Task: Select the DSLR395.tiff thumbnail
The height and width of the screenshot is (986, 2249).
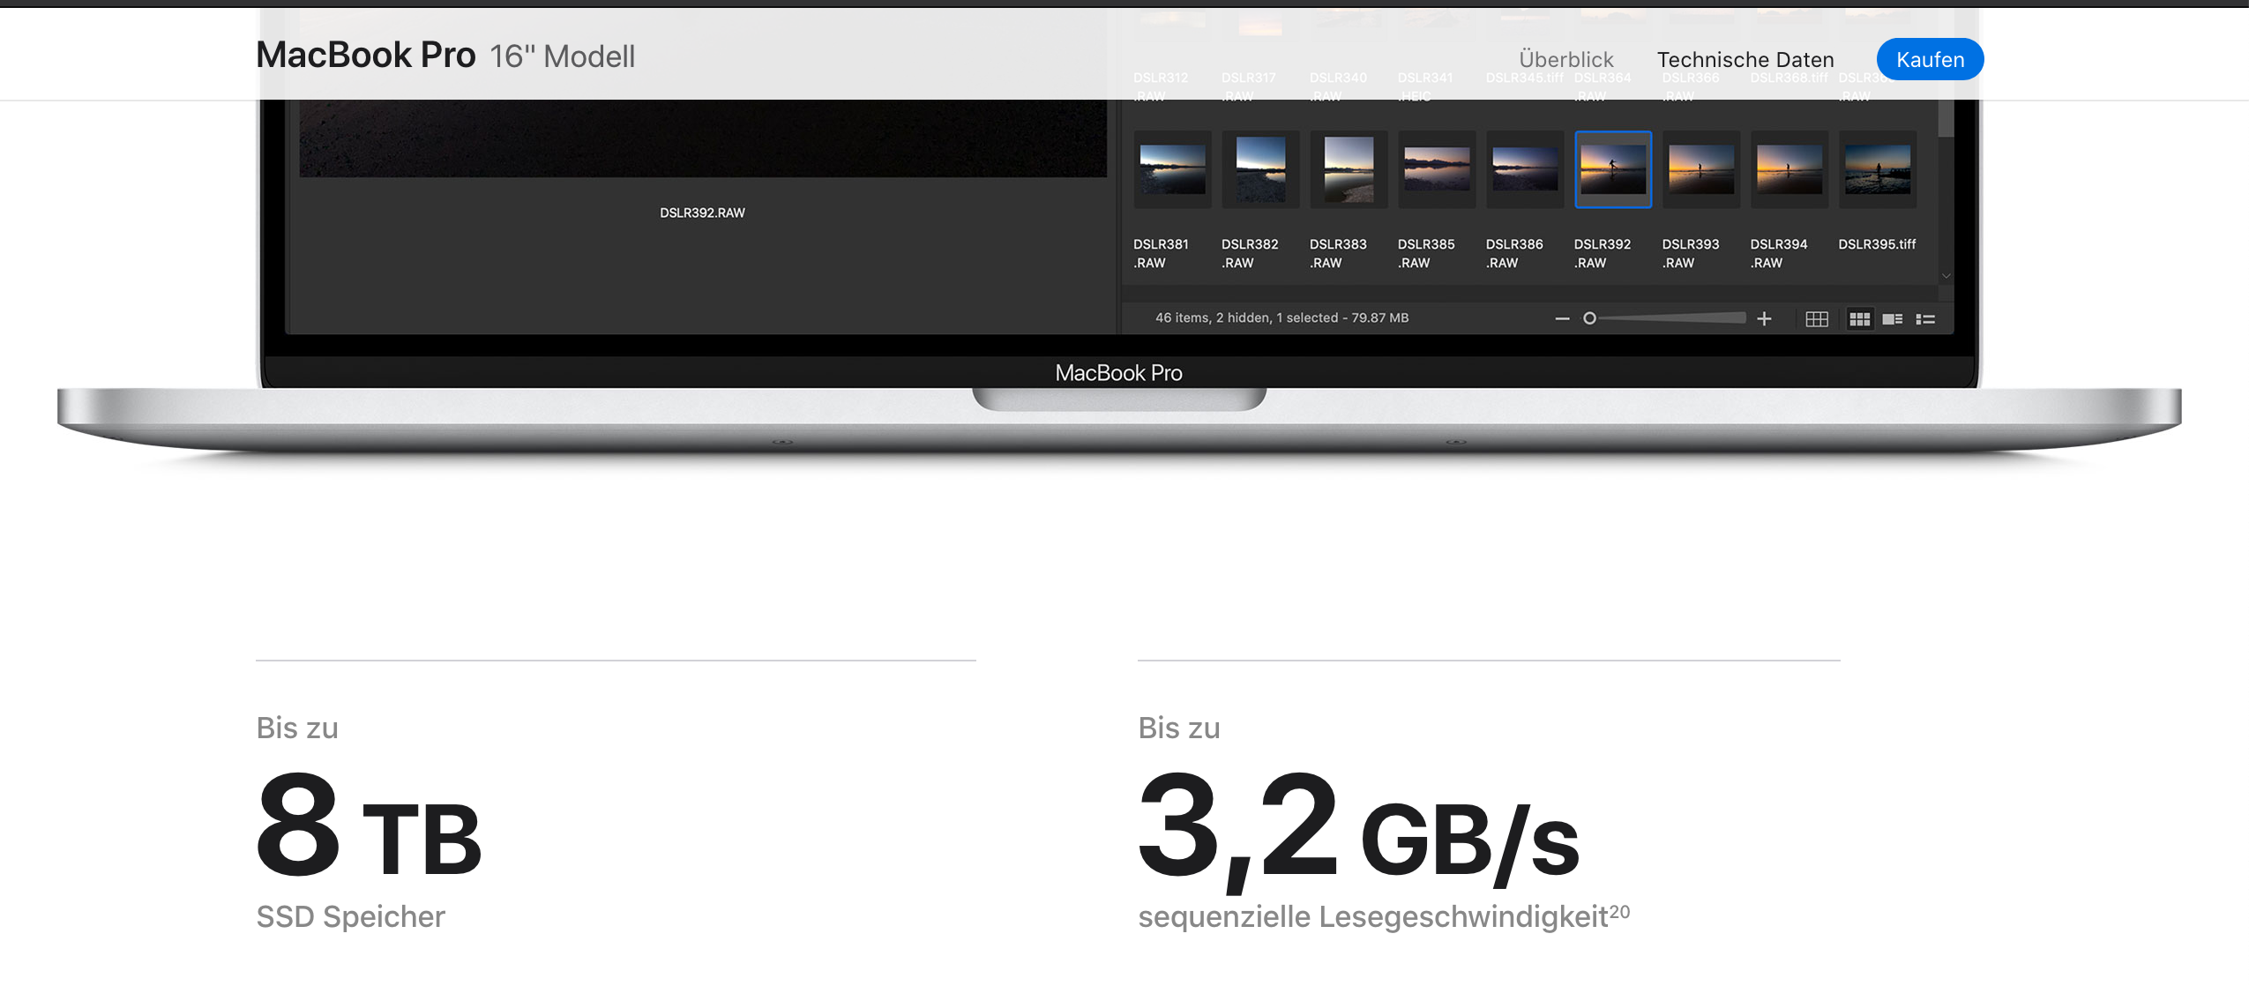Action: (1877, 169)
